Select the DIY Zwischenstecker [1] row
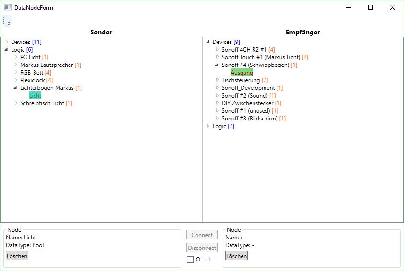Screen dimensions: 404x271 (x=252, y=103)
